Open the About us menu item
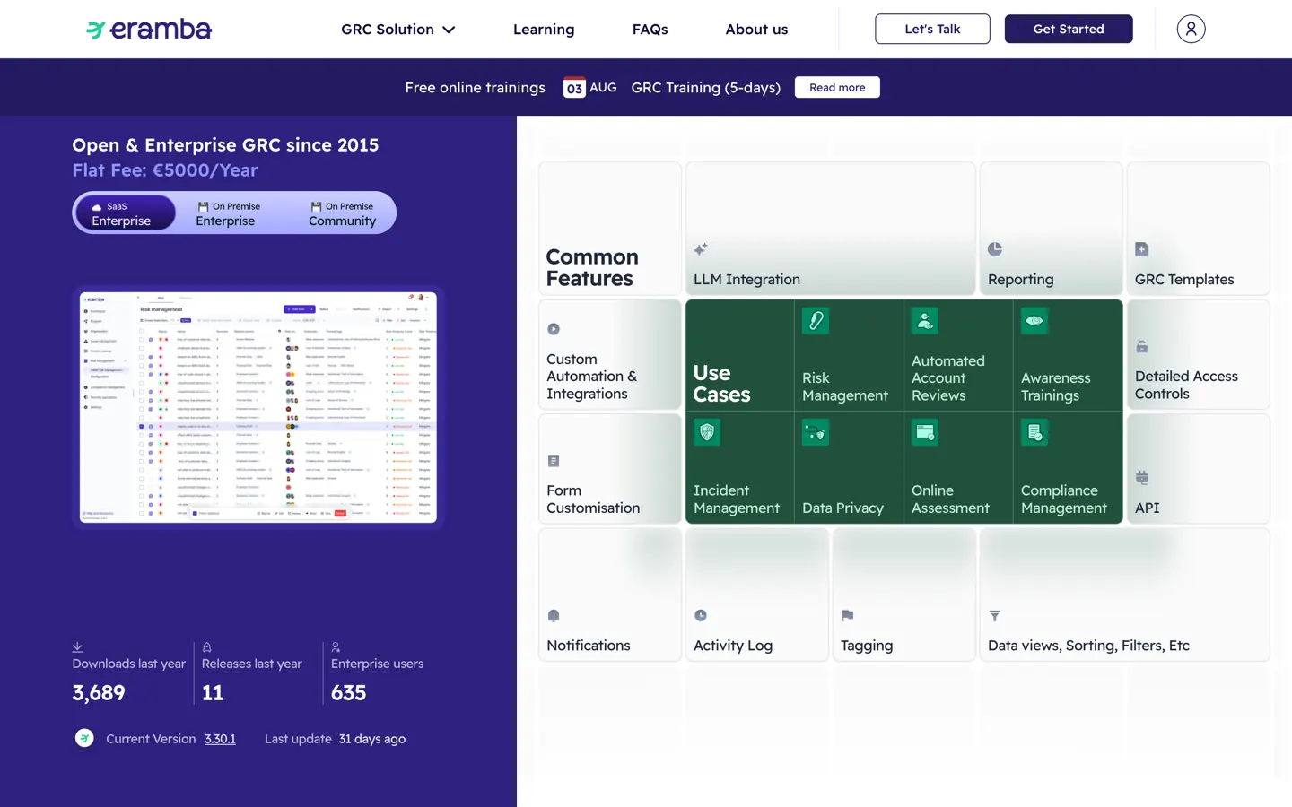The height and width of the screenshot is (807, 1292). (756, 30)
